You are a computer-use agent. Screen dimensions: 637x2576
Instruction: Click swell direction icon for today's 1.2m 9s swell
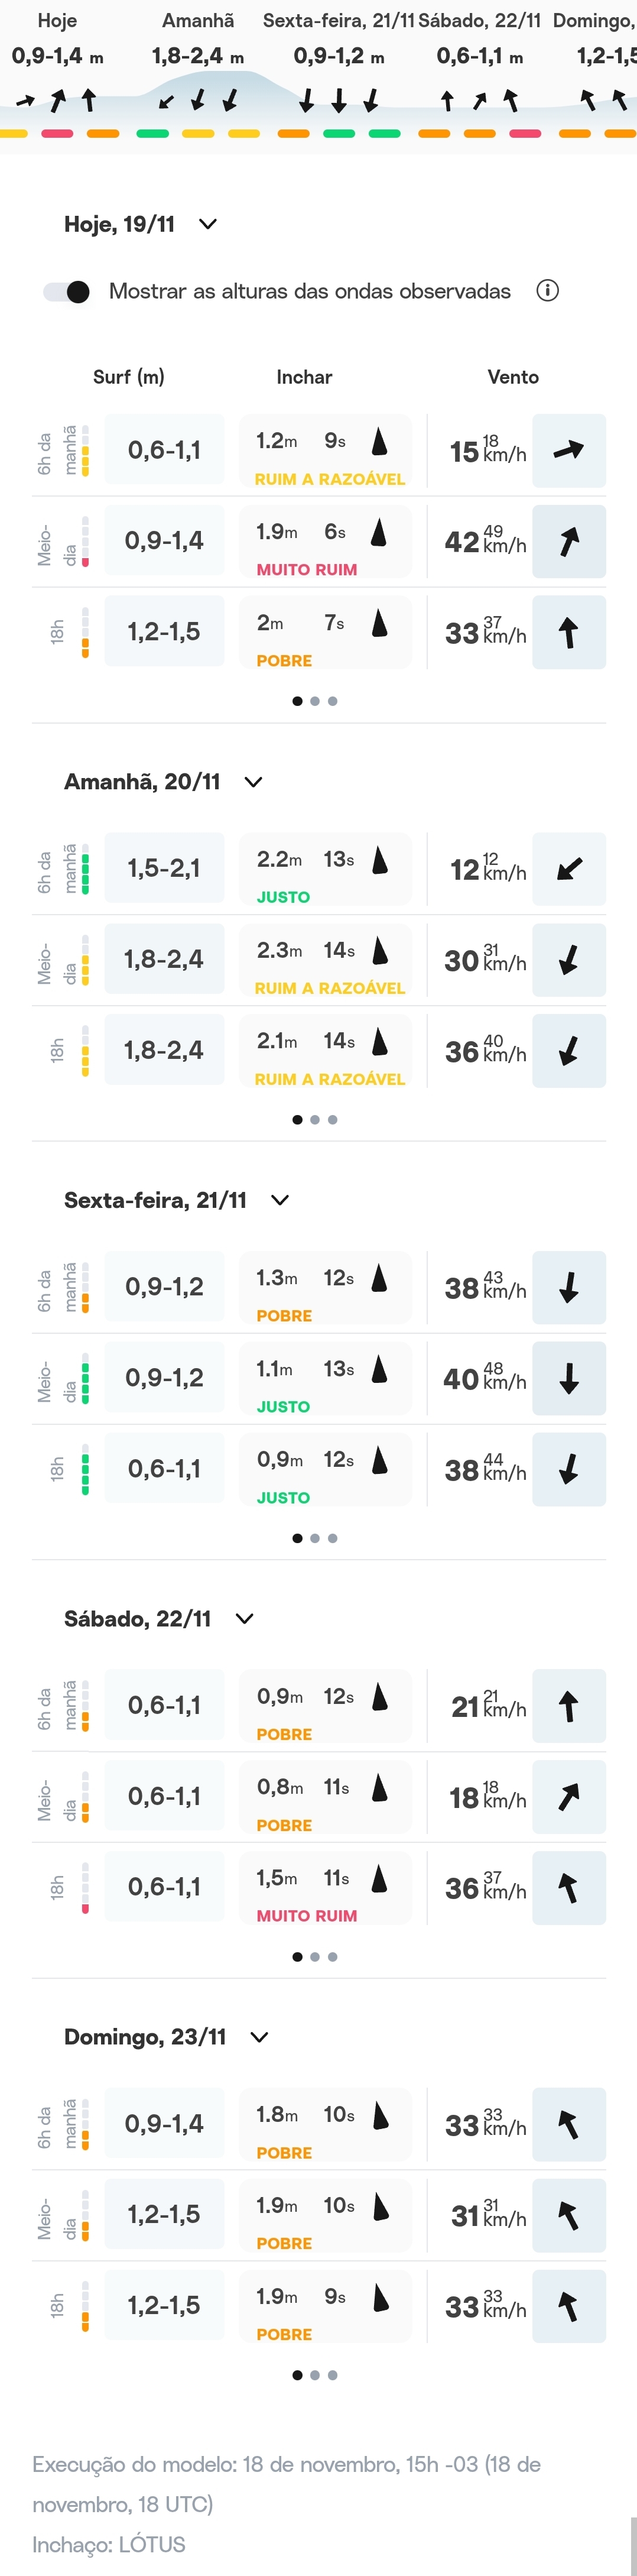pyautogui.click(x=379, y=441)
